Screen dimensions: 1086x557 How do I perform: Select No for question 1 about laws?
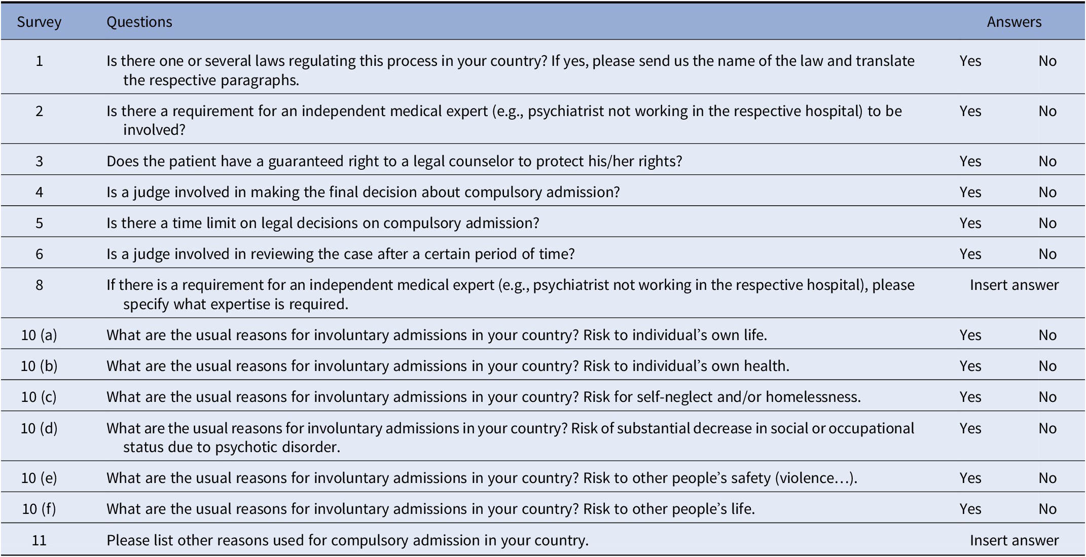[x=1047, y=61]
